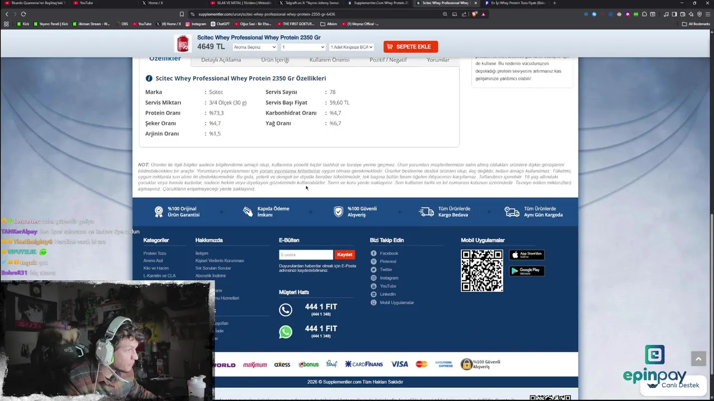Open the Protein Tozu category link
714x401 pixels.
[155, 253]
